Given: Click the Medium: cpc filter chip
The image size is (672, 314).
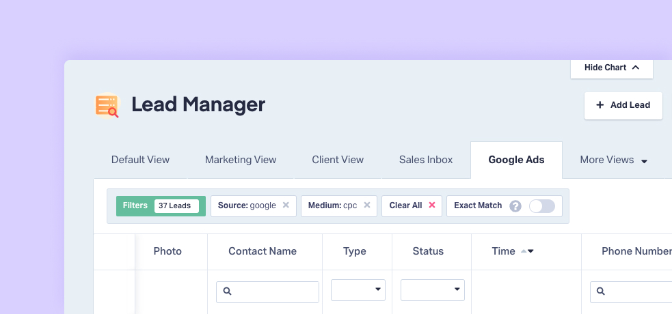Looking at the screenshot, I should pos(339,205).
